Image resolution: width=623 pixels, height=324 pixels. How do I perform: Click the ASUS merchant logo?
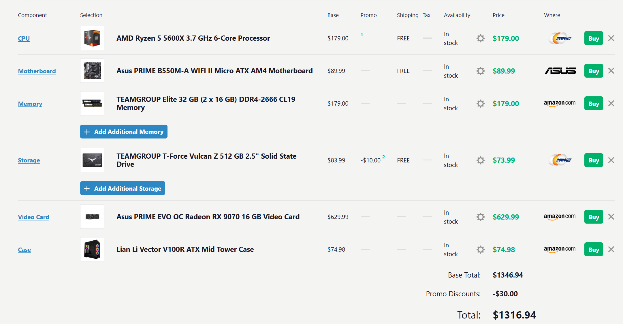pyautogui.click(x=560, y=71)
